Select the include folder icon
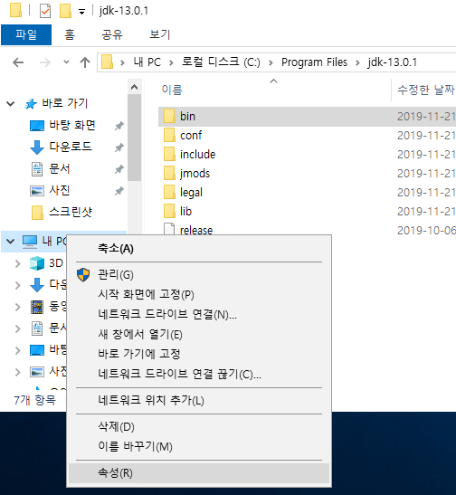 click(169, 154)
